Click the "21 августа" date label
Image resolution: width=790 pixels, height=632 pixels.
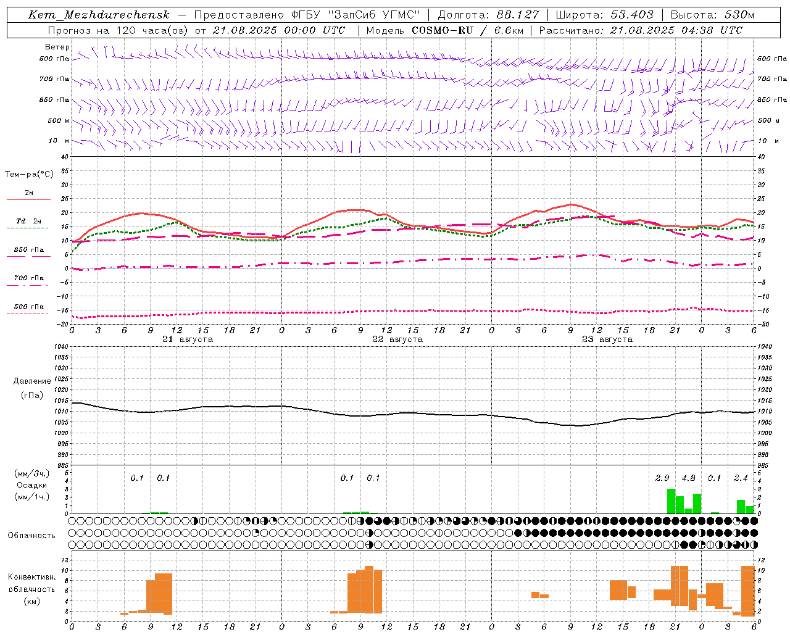tap(188, 339)
